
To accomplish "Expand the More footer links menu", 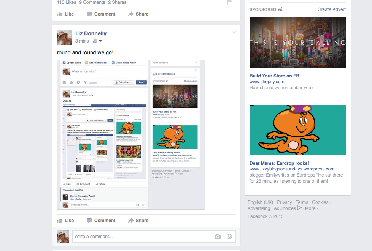I will point(312,208).
